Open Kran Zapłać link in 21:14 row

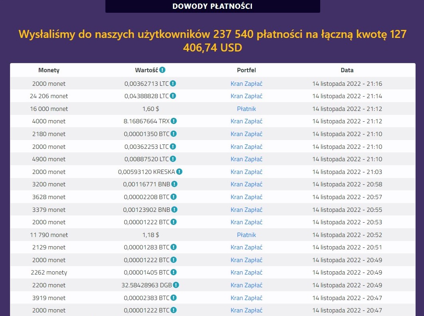[x=246, y=96]
